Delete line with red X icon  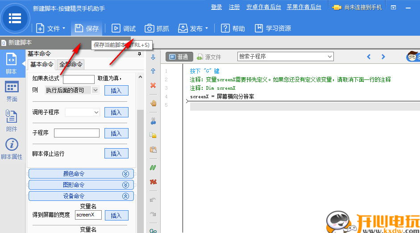click(x=153, y=85)
